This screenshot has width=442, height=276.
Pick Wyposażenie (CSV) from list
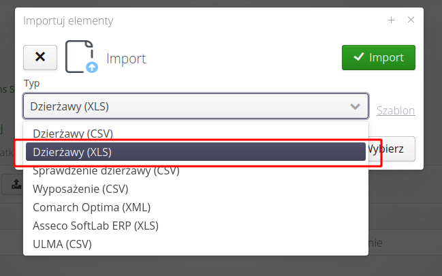pyautogui.click(x=80, y=188)
